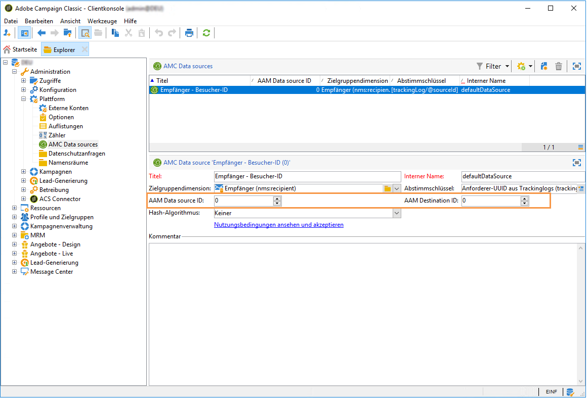This screenshot has width=588, height=398.
Task: Click the database icon in status bar
Action: [x=570, y=392]
